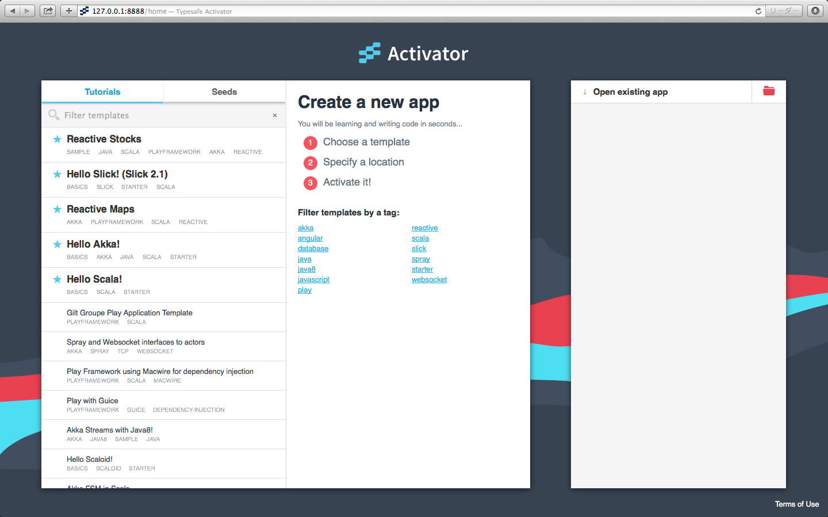Click the red folder browse icon

coord(769,91)
